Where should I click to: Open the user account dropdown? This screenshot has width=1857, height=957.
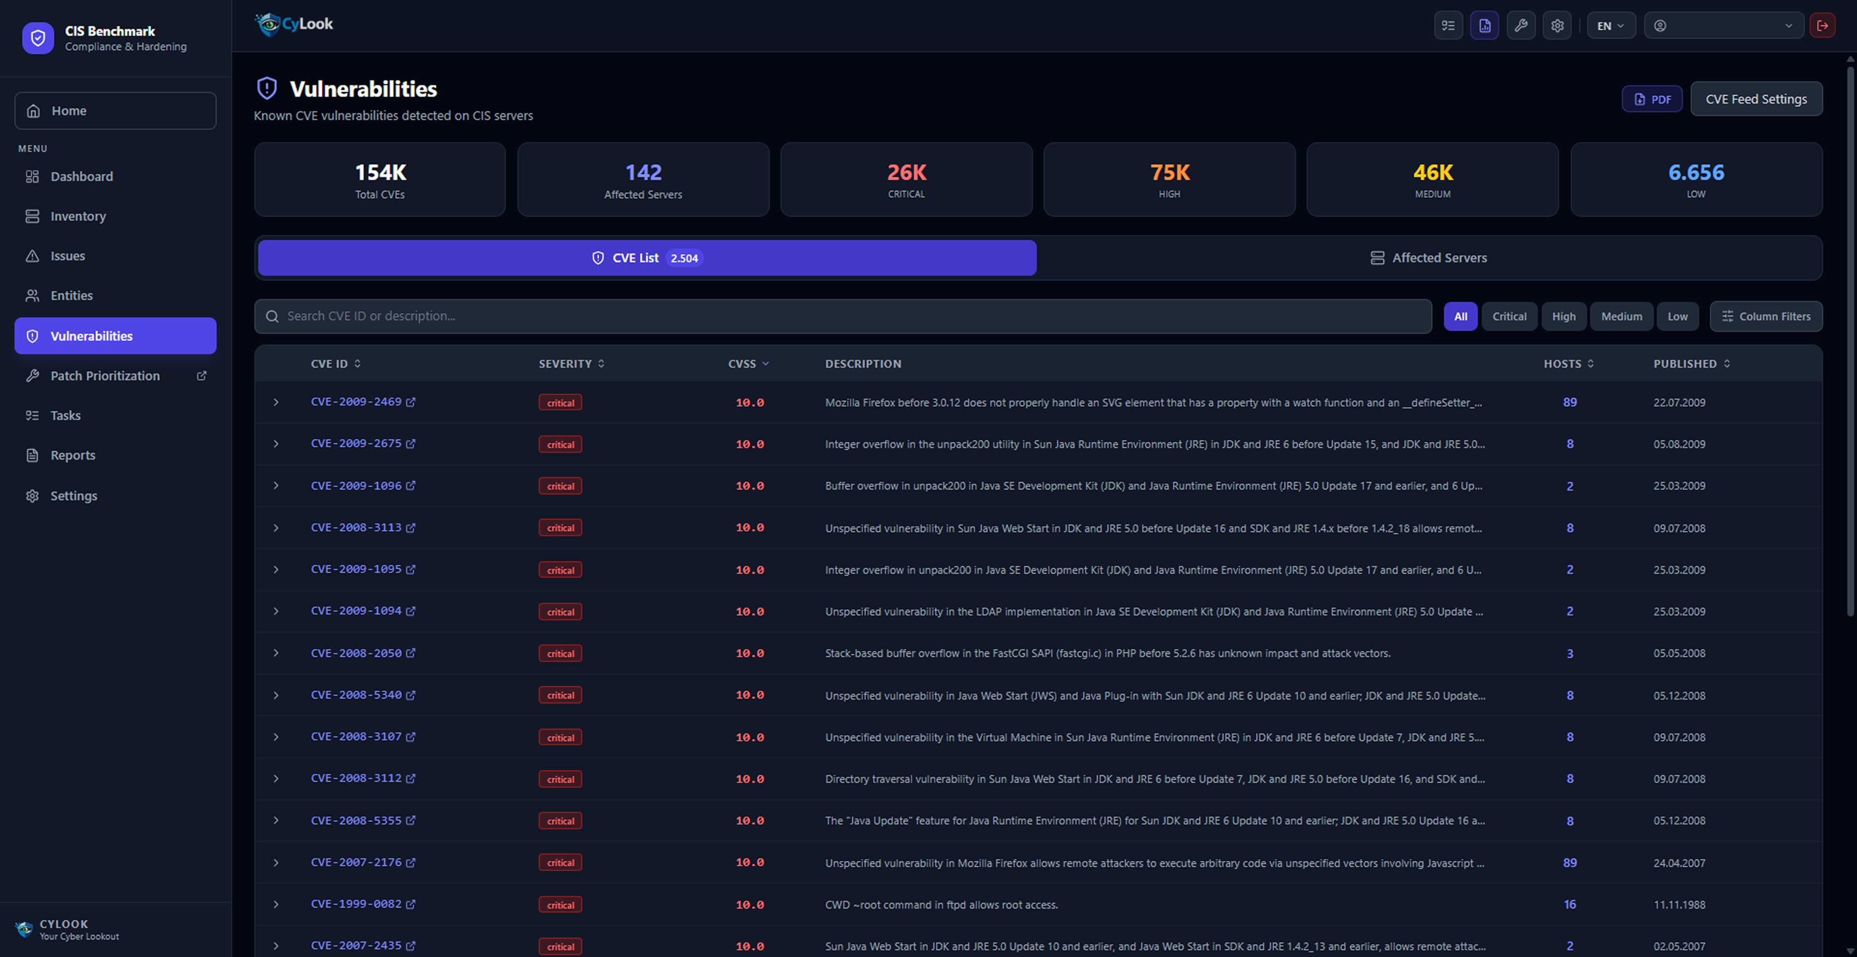[1724, 25]
